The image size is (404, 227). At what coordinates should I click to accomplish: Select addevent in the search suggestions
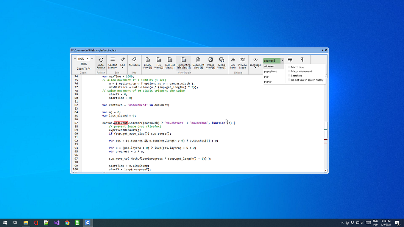pos(270,67)
